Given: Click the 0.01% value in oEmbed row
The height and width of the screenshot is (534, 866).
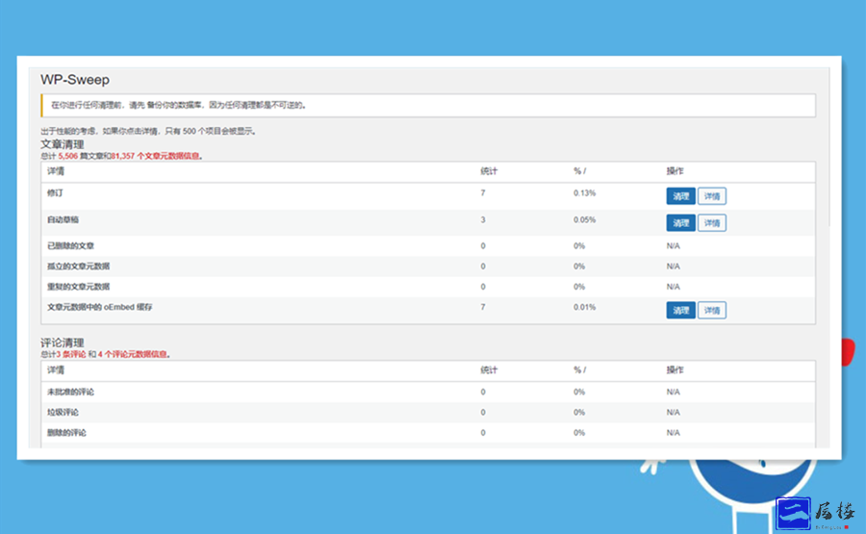Looking at the screenshot, I should coord(584,307).
